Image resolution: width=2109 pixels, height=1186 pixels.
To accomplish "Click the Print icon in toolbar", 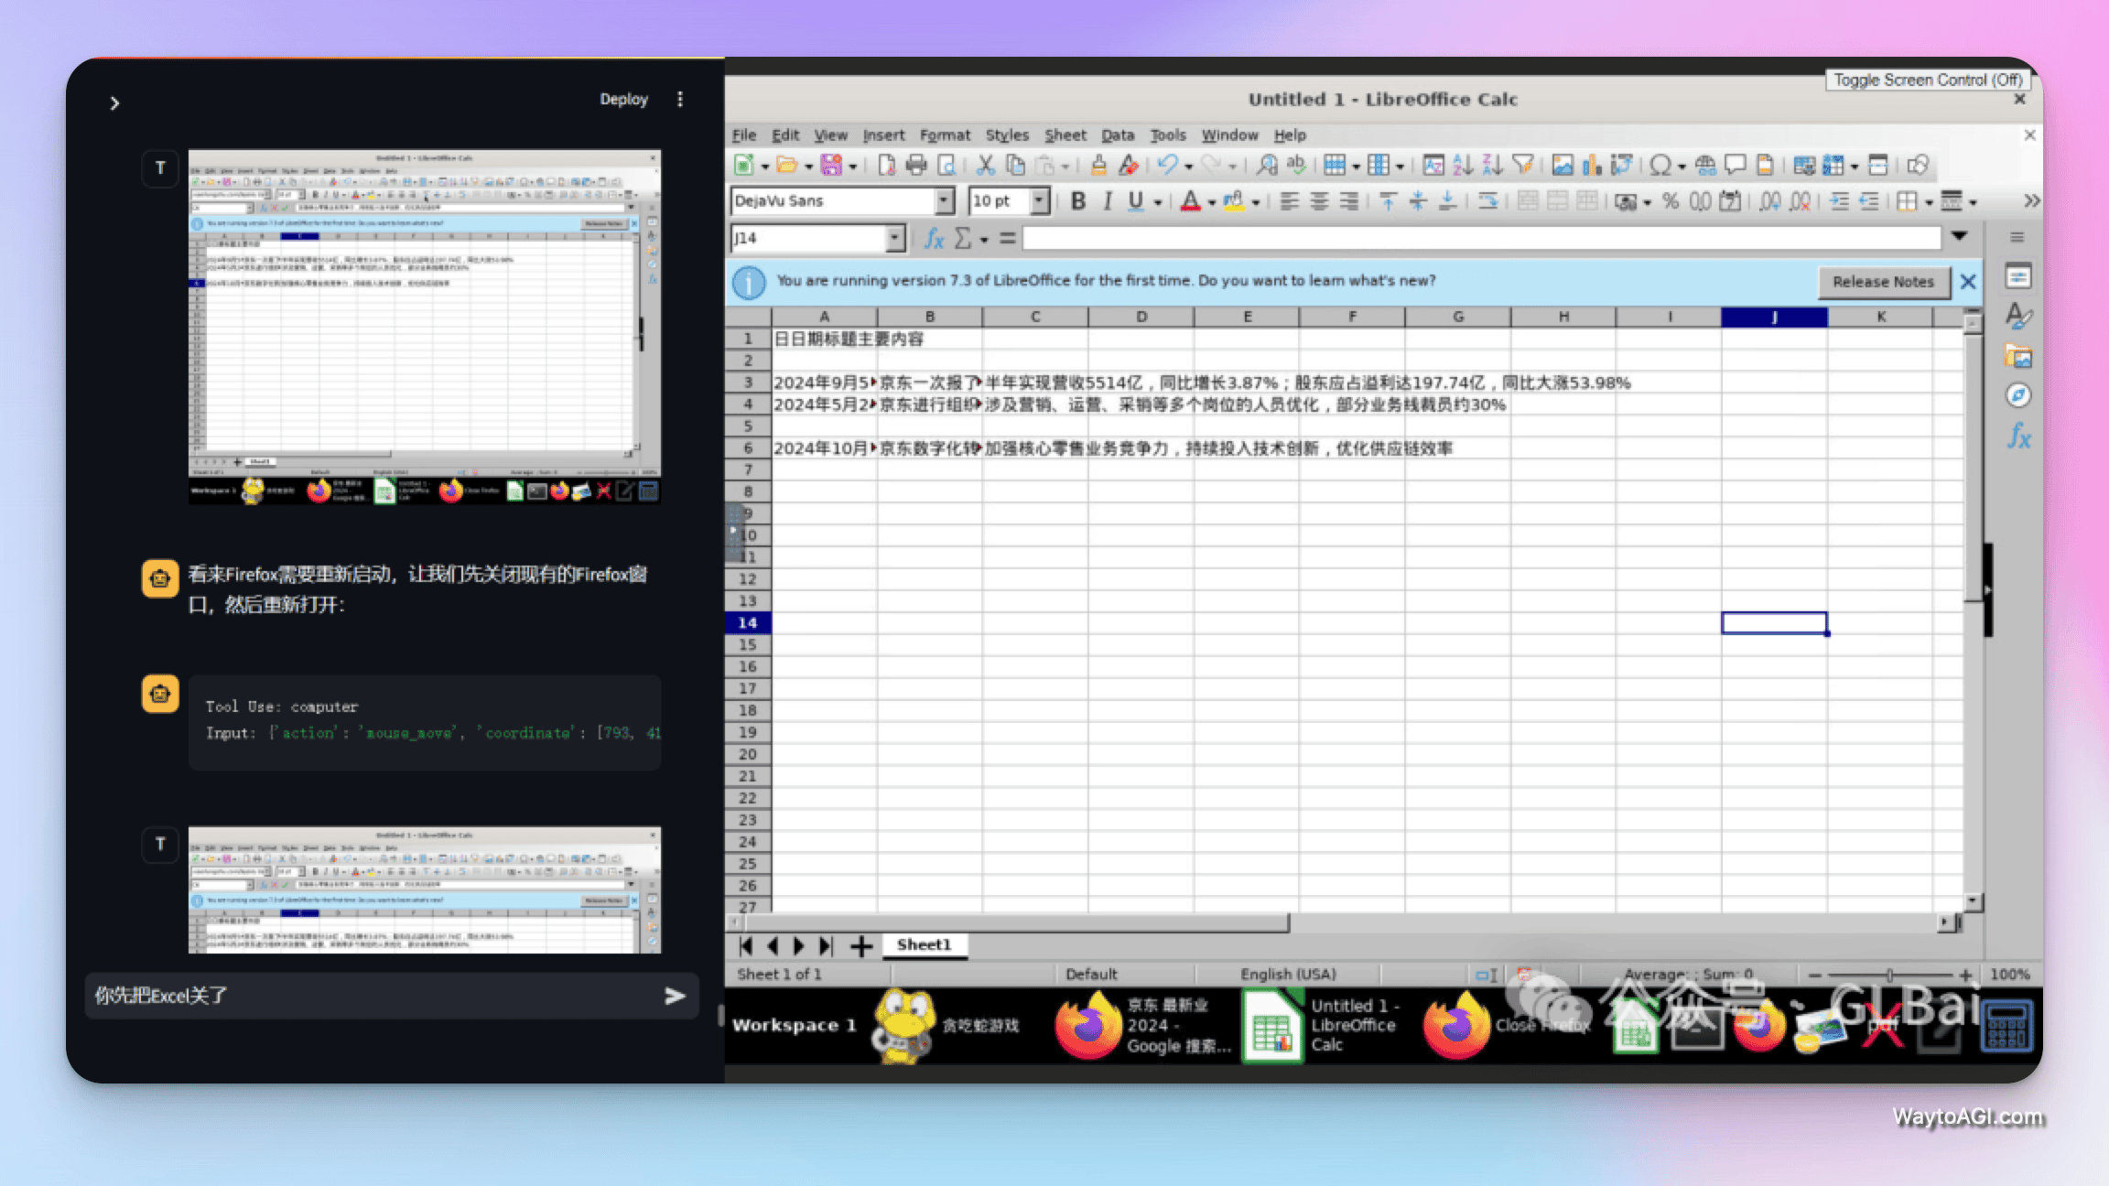I will tap(915, 165).
